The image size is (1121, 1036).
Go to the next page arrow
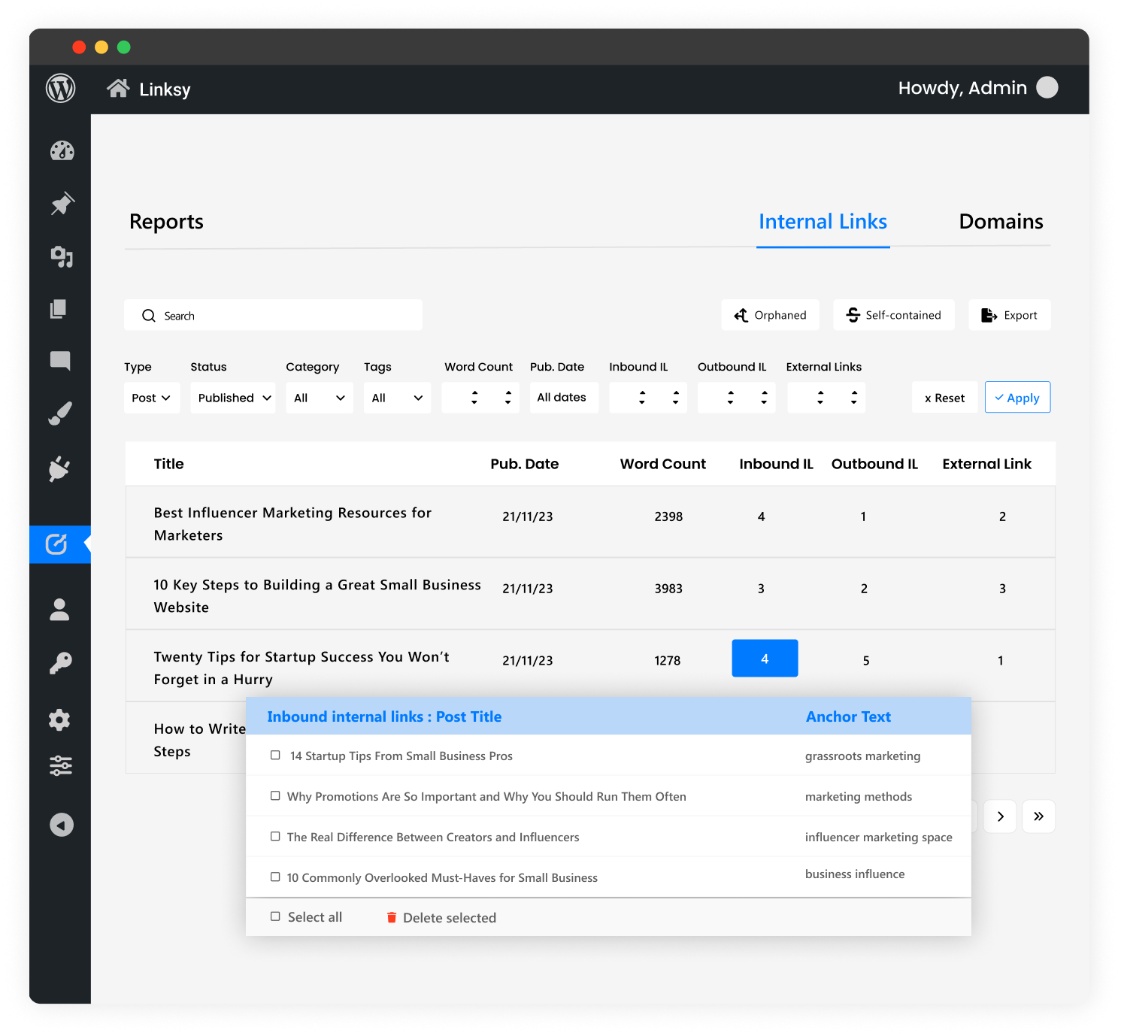(x=1000, y=816)
